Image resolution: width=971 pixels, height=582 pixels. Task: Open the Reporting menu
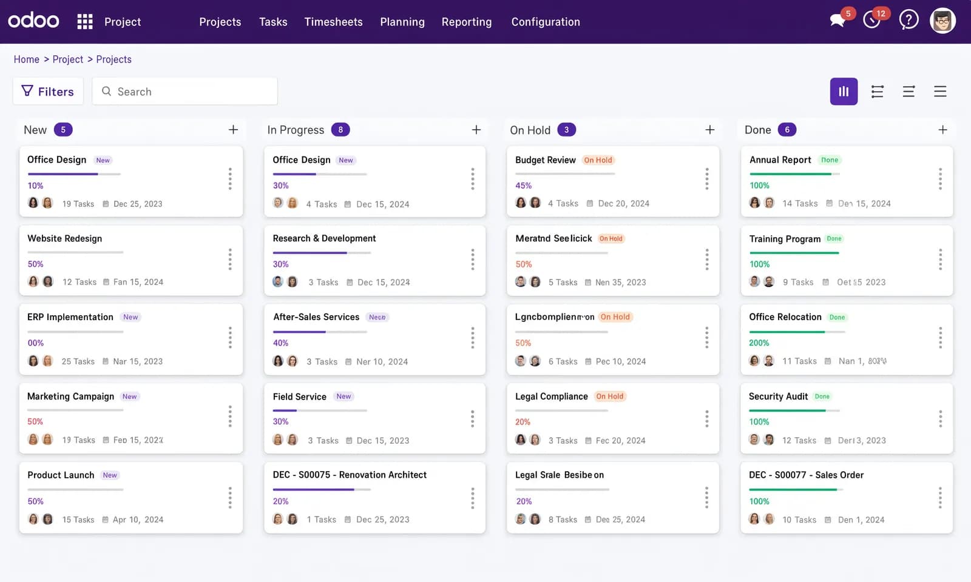tap(467, 22)
